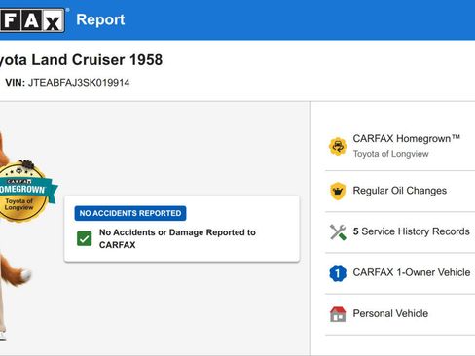
Task: Click the CARFAX logo in header
Action: click(x=32, y=20)
